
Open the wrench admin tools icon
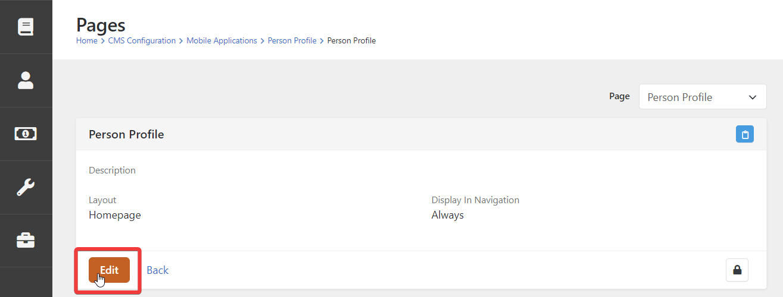(26, 187)
